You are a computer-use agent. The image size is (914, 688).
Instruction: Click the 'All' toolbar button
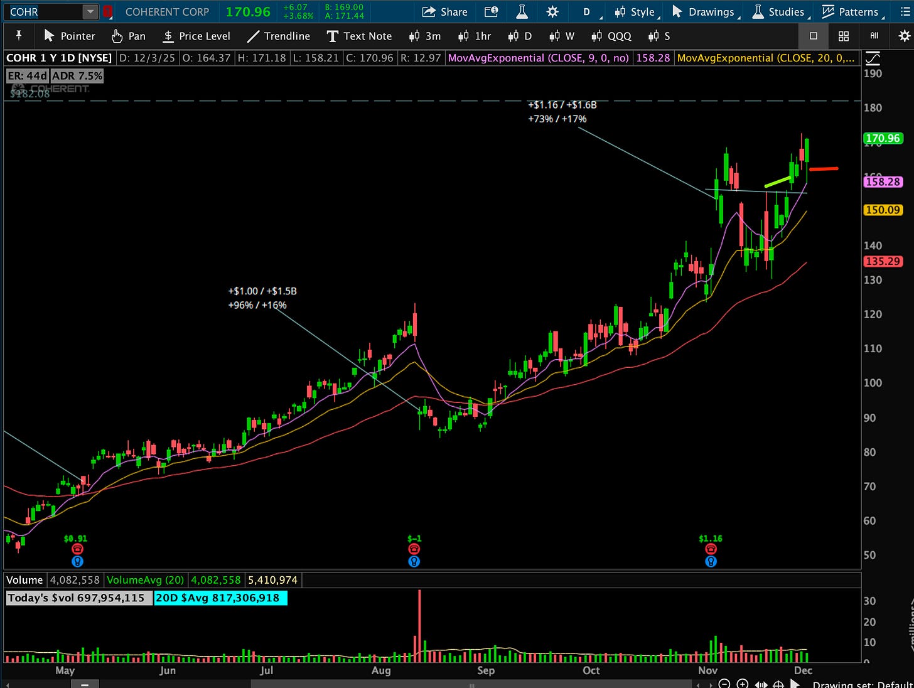pos(874,36)
